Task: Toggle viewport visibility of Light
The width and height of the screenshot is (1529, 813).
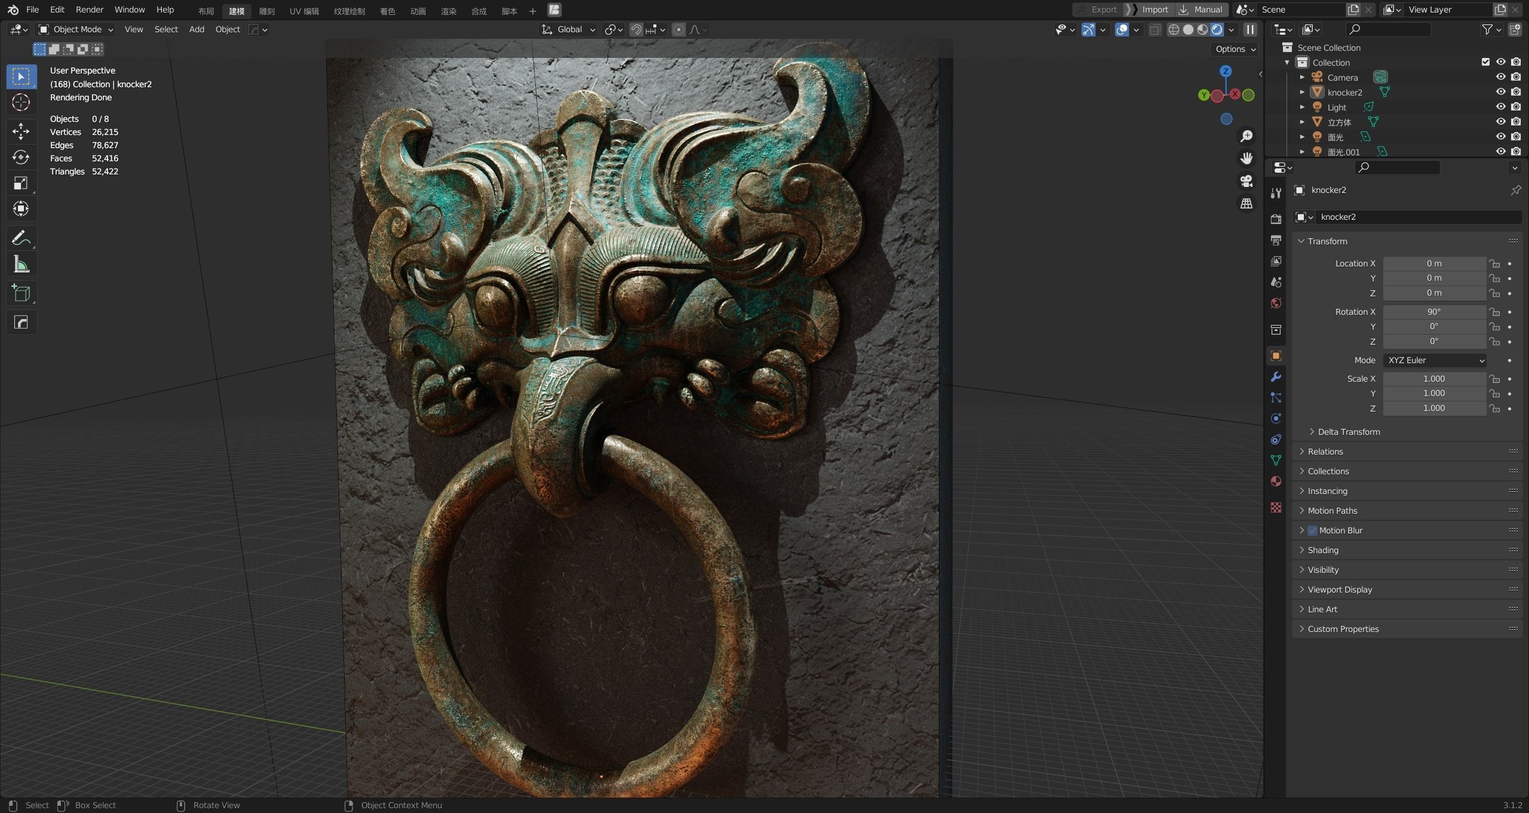Action: (1500, 106)
